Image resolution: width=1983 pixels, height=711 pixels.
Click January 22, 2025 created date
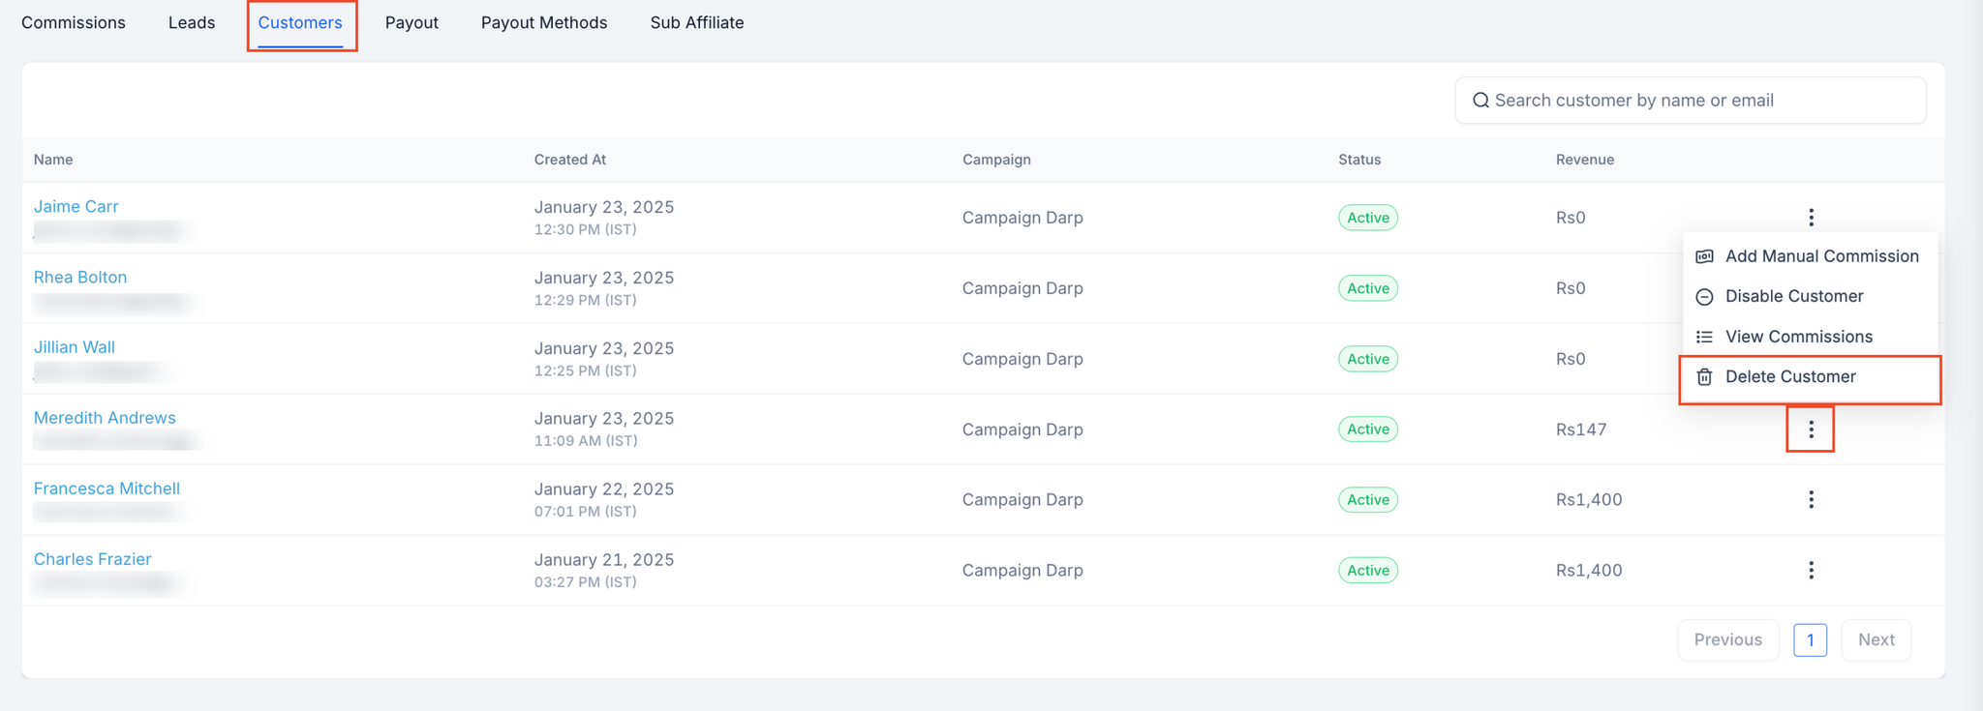click(604, 489)
